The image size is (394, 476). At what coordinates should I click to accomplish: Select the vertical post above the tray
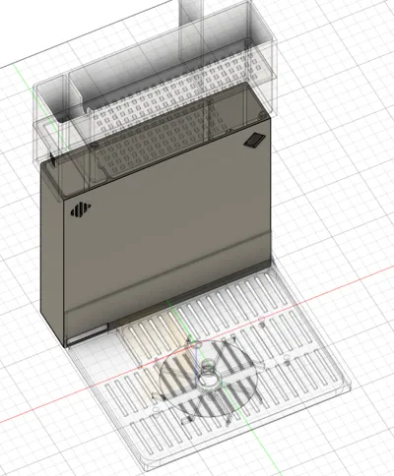191,12
